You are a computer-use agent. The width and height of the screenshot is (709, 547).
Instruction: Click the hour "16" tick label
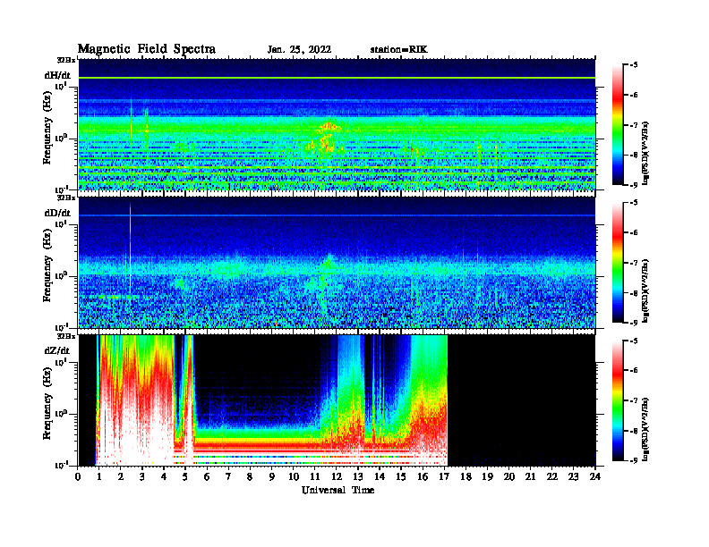(x=423, y=477)
